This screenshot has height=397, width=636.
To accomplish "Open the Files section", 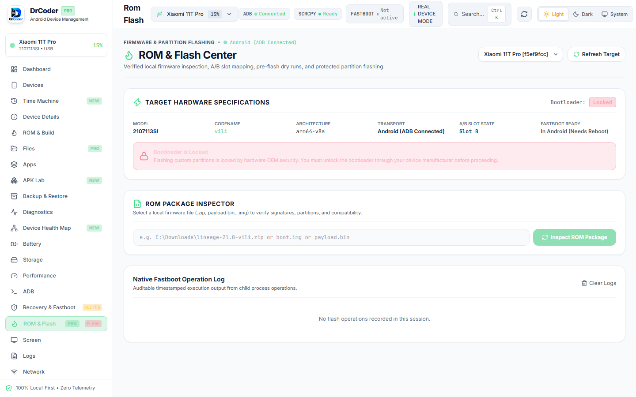I will coord(56,149).
